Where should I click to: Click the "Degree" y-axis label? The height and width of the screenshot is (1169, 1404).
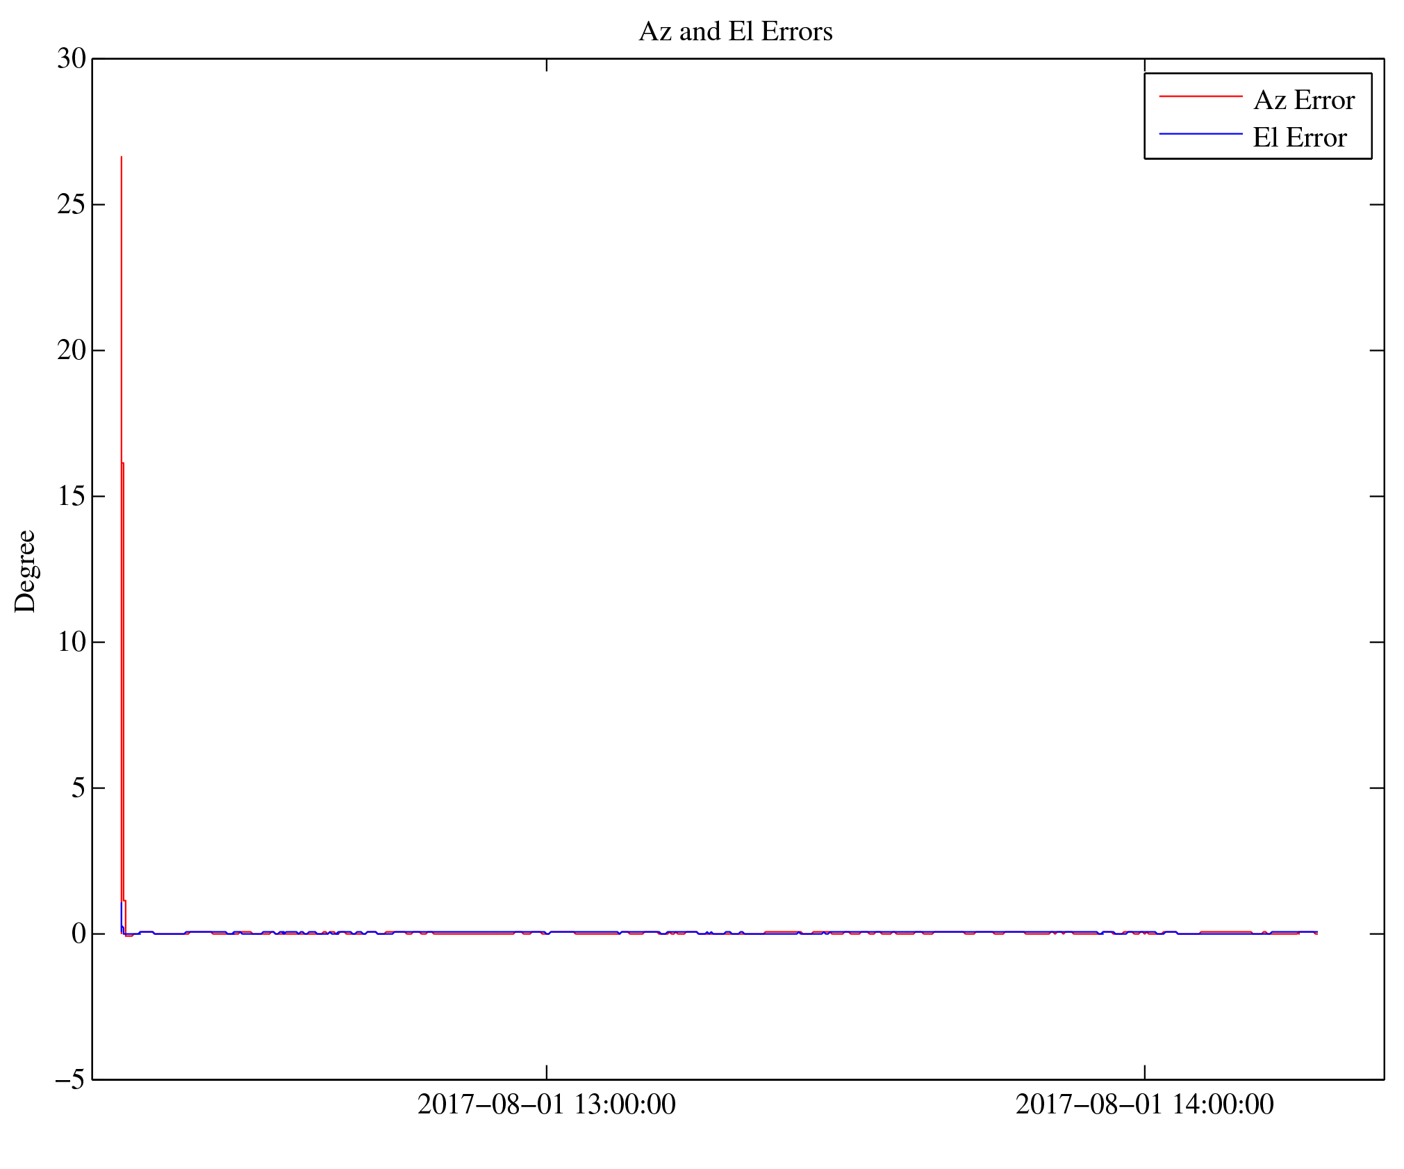point(25,571)
